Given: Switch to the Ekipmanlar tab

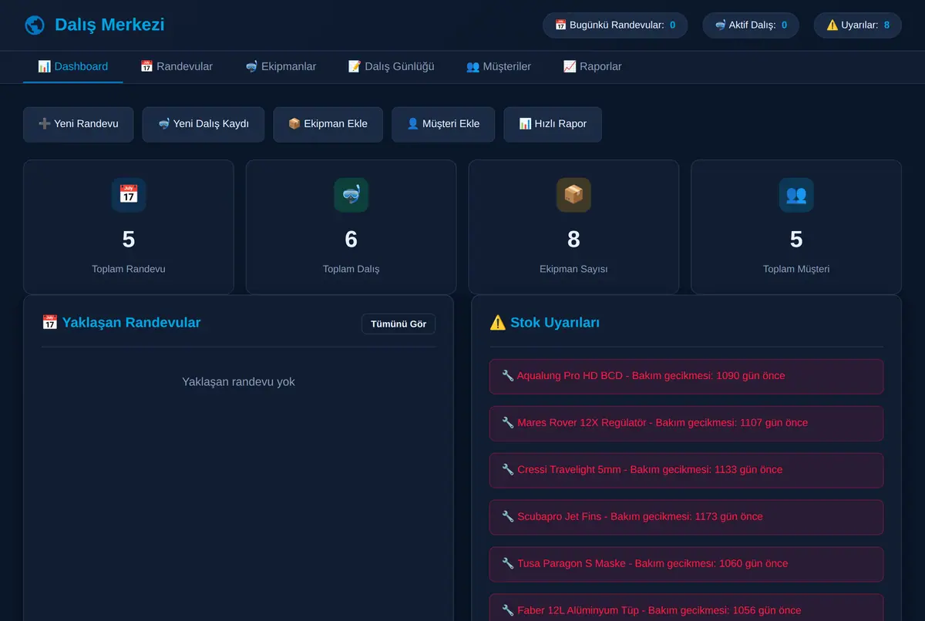Looking at the screenshot, I should pos(281,66).
